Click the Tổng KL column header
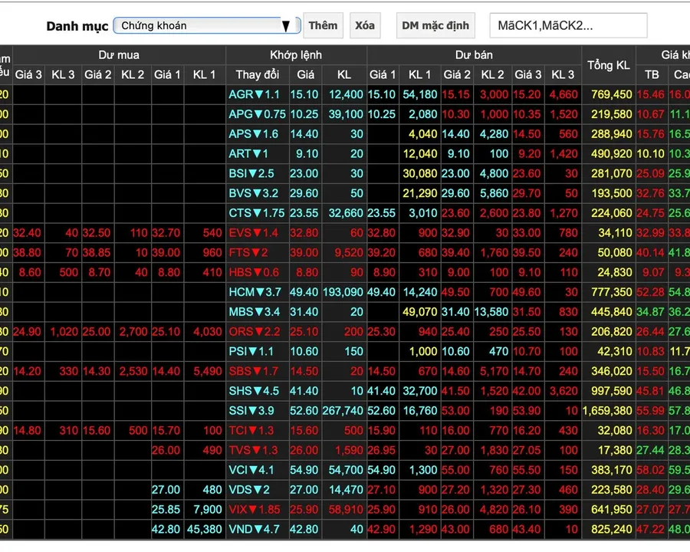The image size is (690, 552). click(x=609, y=65)
